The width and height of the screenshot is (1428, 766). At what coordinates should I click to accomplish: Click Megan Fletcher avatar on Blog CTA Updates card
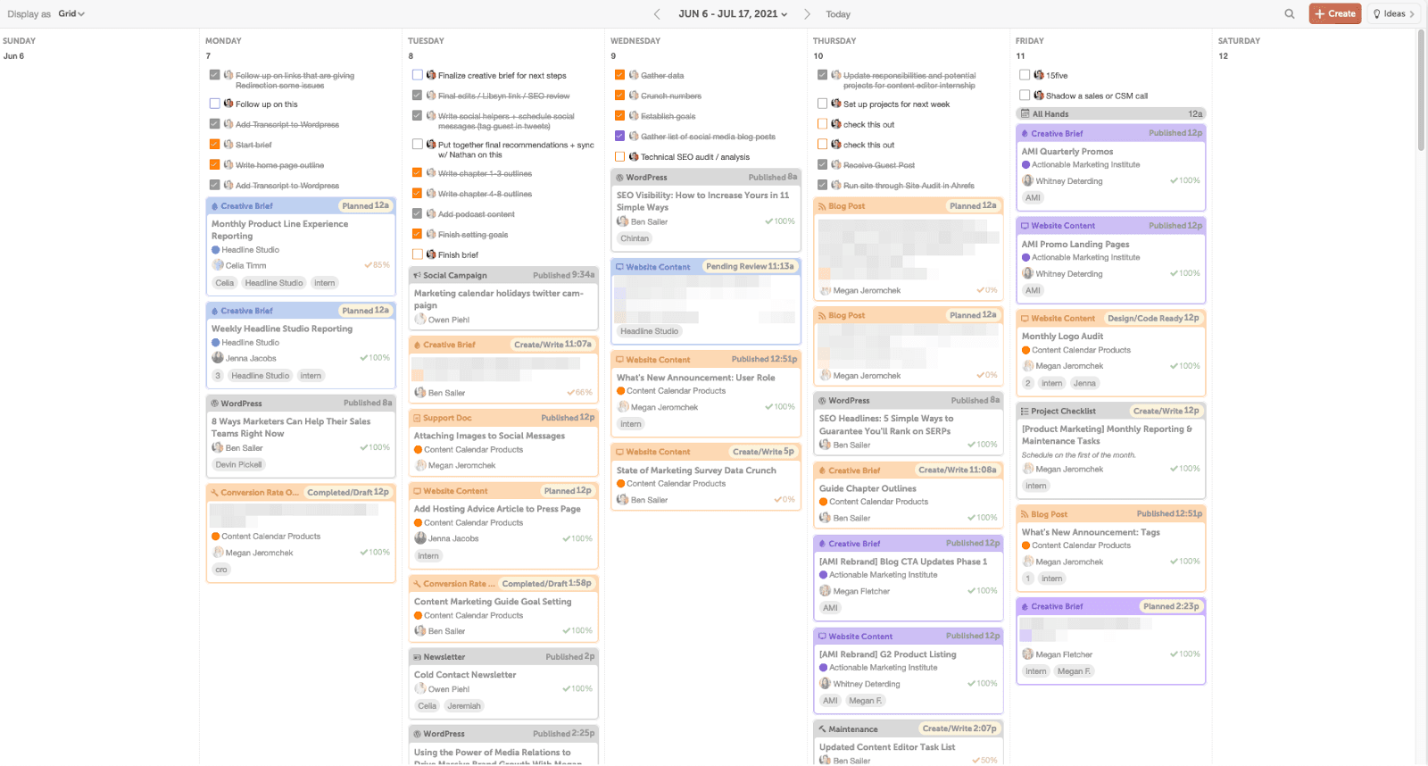(826, 591)
